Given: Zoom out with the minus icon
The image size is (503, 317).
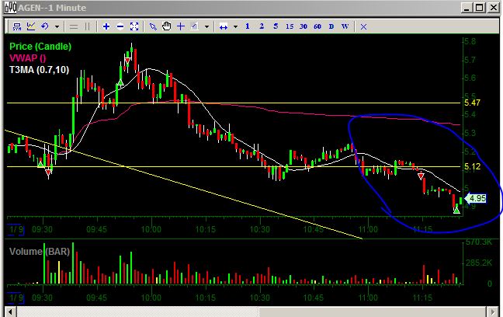Looking at the screenshot, I should click(120, 26).
